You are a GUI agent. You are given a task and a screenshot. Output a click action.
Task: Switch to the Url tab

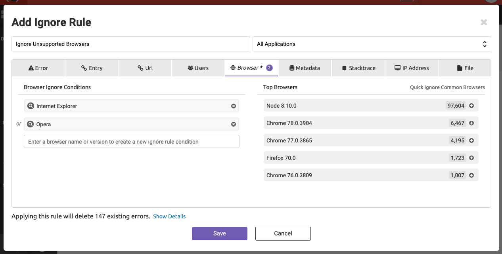[145, 68]
